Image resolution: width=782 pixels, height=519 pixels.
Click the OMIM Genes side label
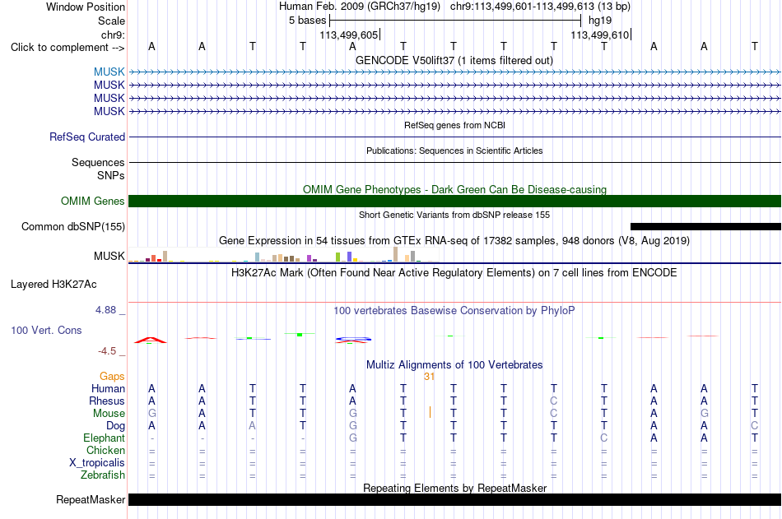[93, 201]
